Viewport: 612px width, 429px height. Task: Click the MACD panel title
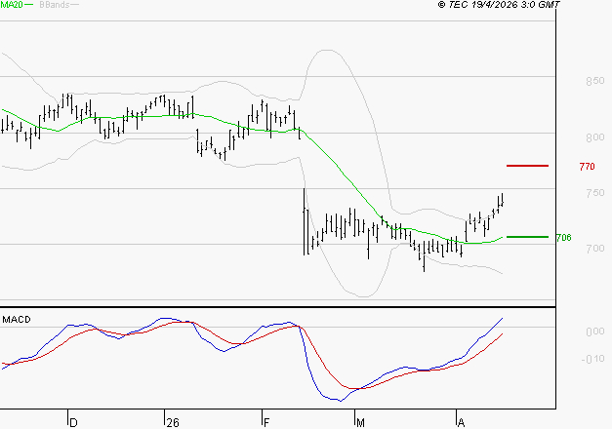click(x=17, y=320)
